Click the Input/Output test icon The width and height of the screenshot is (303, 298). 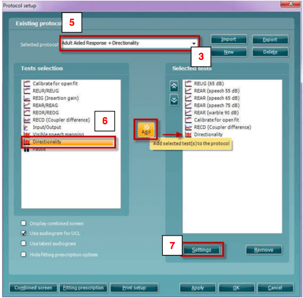26,127
